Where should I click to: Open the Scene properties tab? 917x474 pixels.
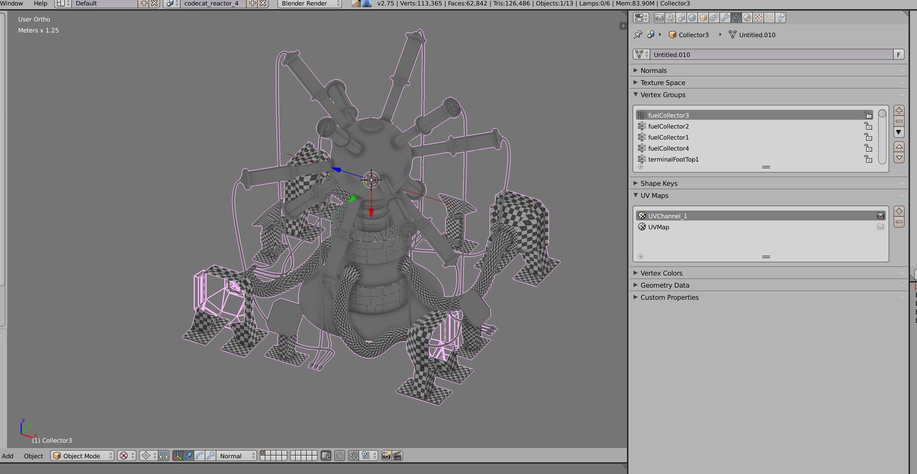click(x=681, y=18)
